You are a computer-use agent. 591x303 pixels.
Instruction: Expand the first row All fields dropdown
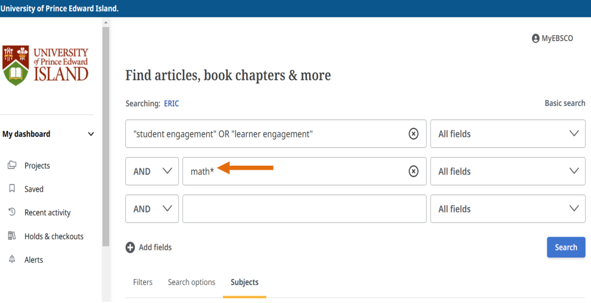click(x=507, y=134)
